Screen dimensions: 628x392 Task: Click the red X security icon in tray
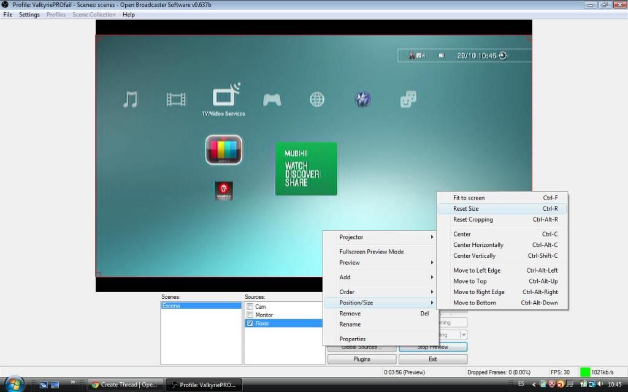(x=551, y=384)
